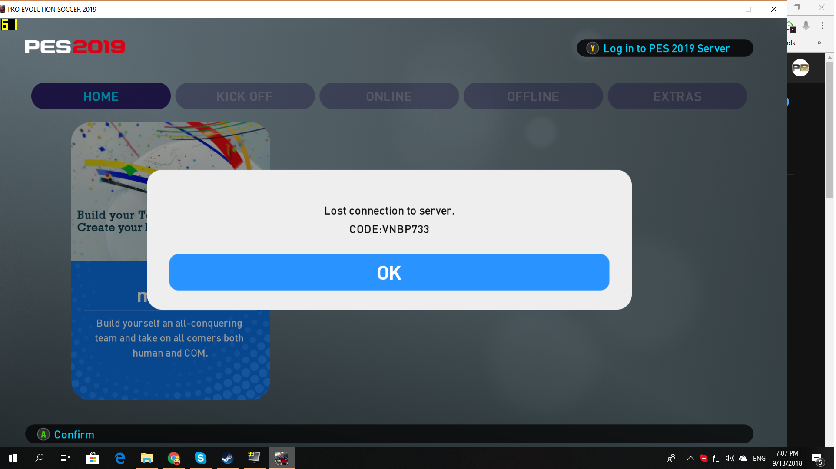Click Log in to PES 2019 Server
The image size is (836, 469).
[x=665, y=48]
